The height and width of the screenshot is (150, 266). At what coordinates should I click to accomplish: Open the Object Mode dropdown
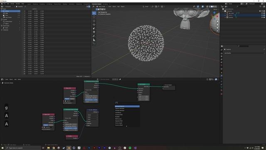point(101,7)
